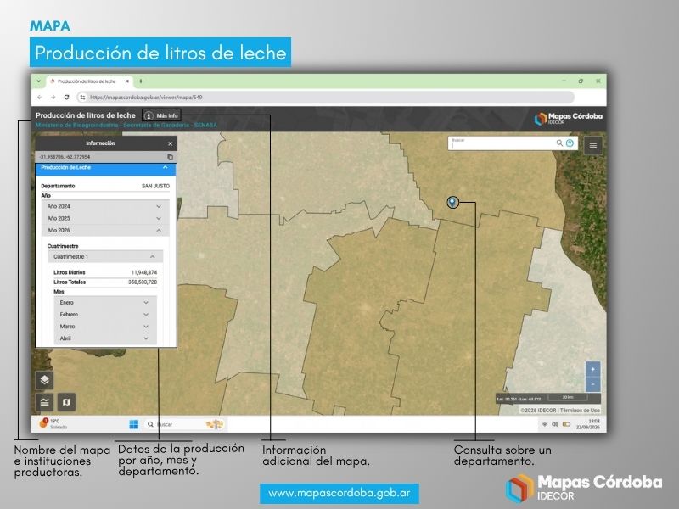Copy coordinates with the clipboard icon
679x509 pixels.
(x=171, y=157)
